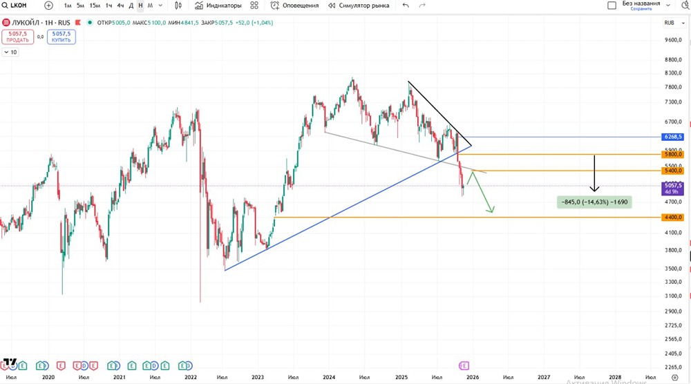Image resolution: width=691 pixels, height=384 pixels.
Task: Select the orange 5800,0 price label
Action: 672,154
